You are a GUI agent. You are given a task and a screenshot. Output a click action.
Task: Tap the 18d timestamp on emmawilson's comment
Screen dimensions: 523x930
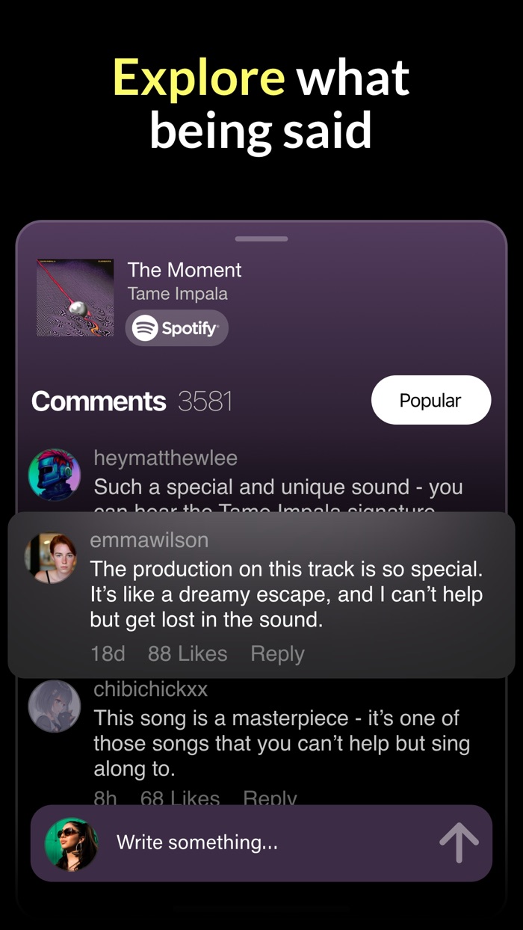coord(108,653)
